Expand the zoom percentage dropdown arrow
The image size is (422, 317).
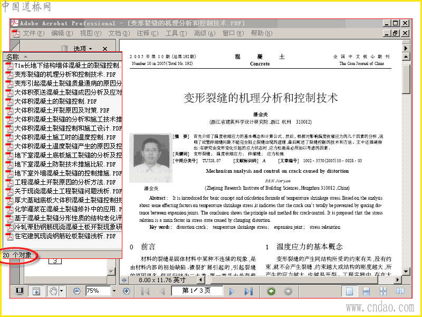(114, 291)
